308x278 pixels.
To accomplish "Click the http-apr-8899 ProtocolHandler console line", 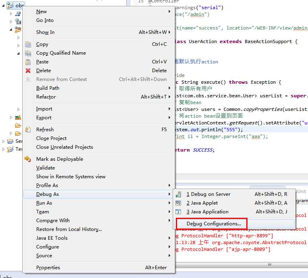I will [224, 236].
